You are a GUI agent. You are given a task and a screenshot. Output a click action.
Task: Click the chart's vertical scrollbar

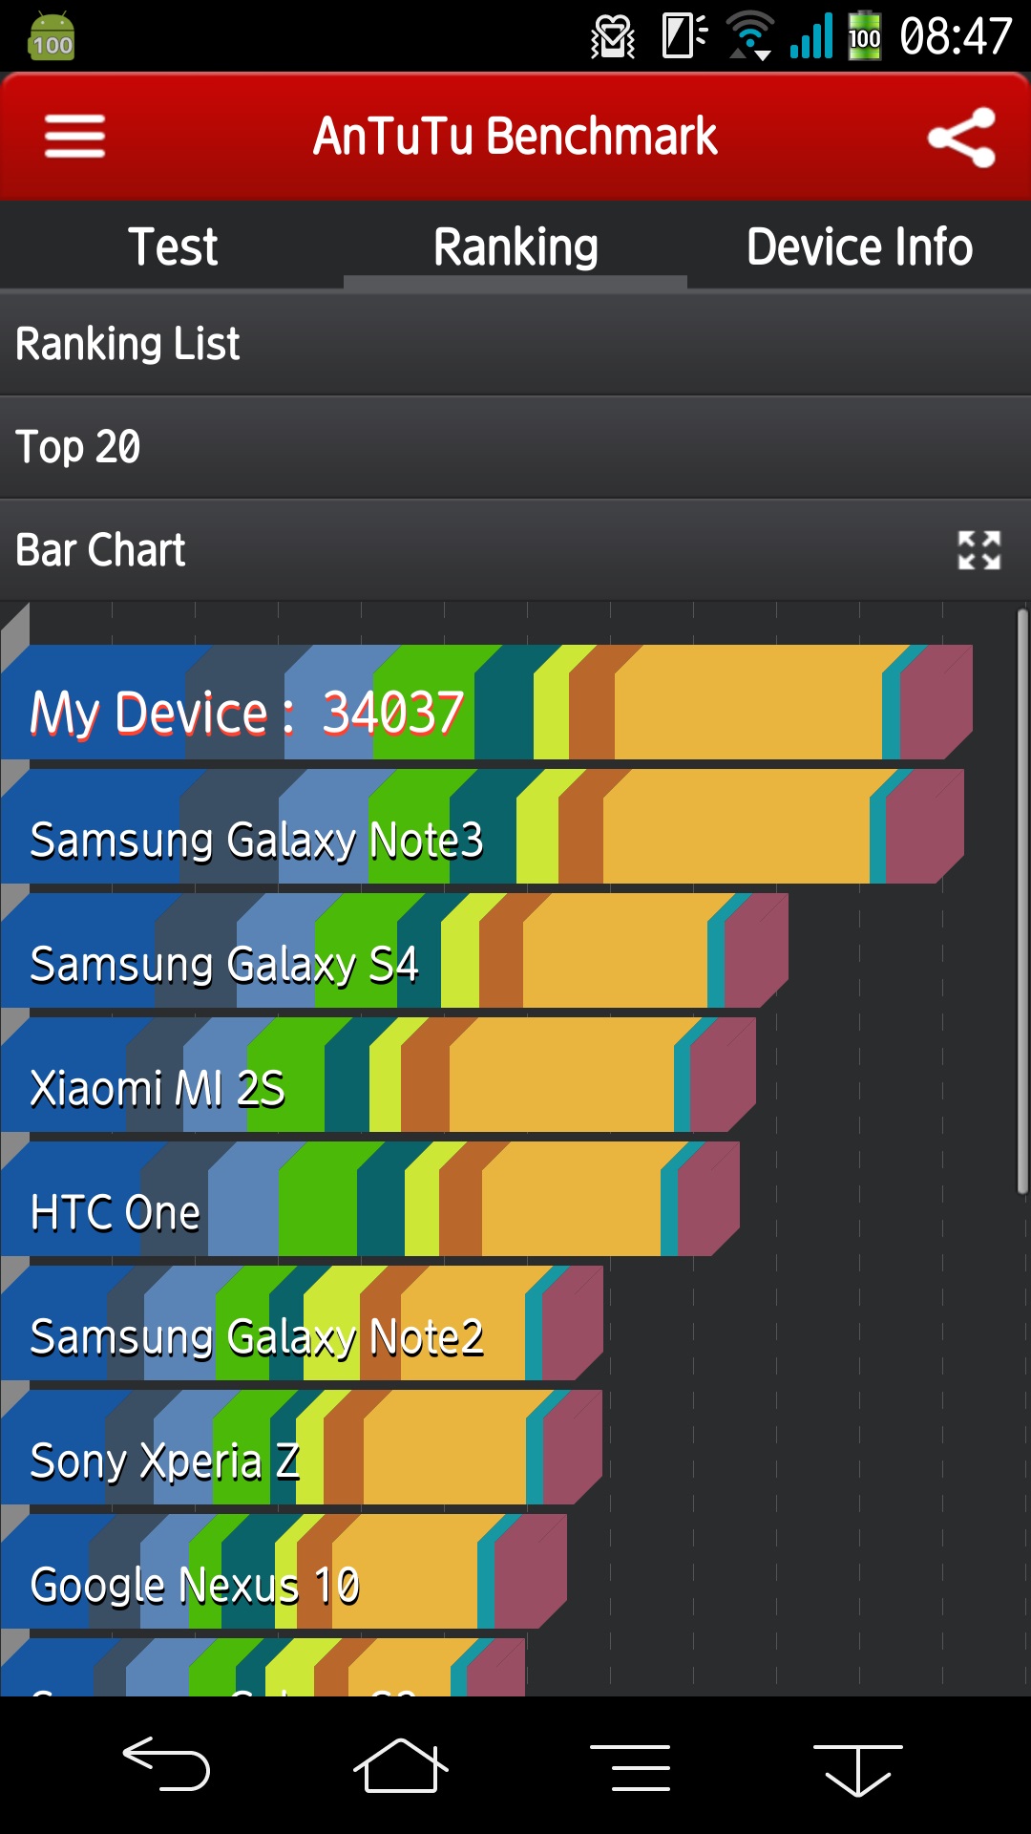pos(1022,902)
